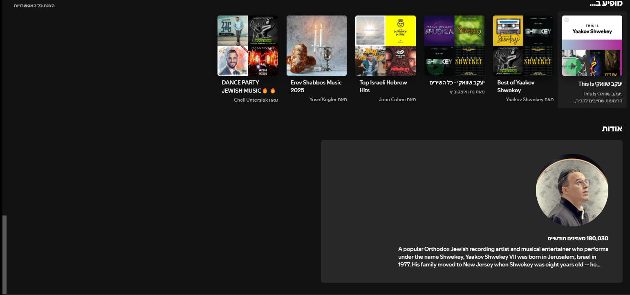Select the Best of Yaakov Shwekey cover art

click(x=523, y=46)
